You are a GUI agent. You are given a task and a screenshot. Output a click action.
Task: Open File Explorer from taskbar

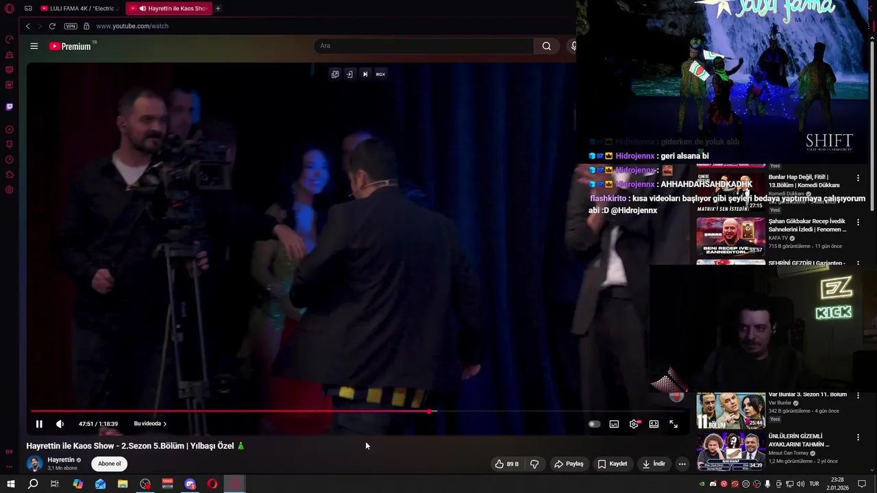coord(123,484)
